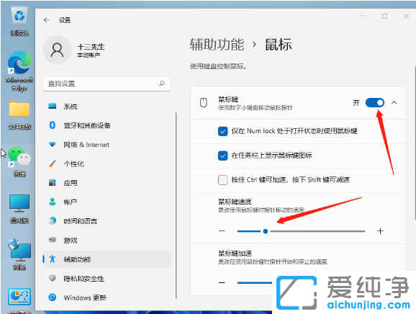Screen dimensions: 416x314
Task: Click the 应用 apps icon
Action: click(x=53, y=183)
